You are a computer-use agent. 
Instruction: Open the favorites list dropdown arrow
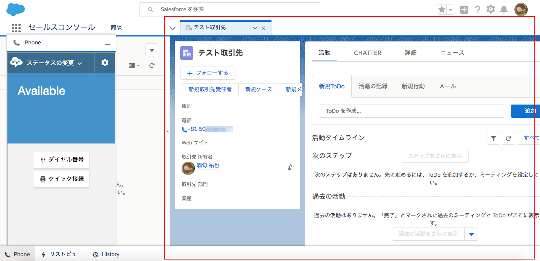pyautogui.click(x=450, y=9)
